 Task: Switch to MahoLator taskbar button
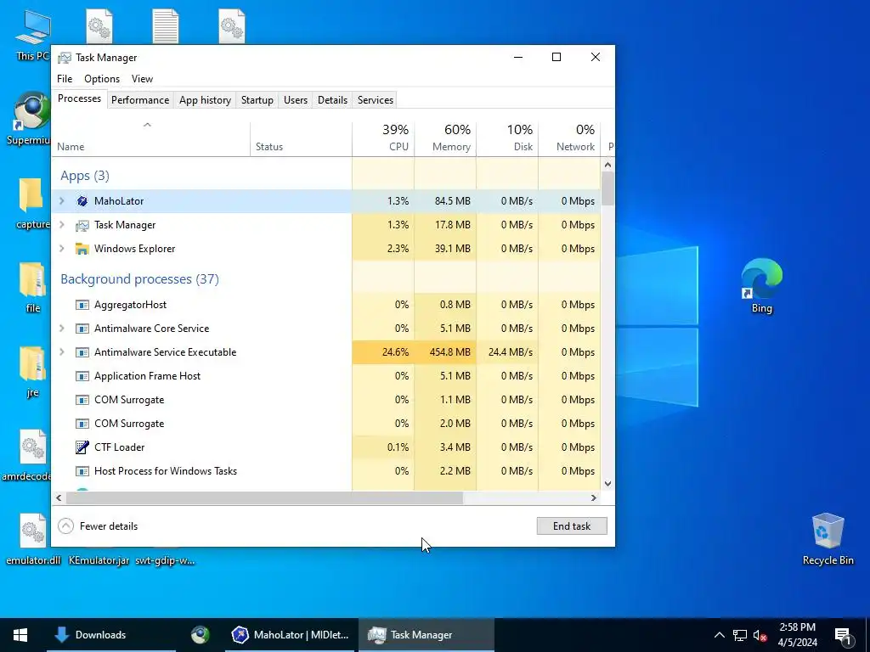[x=290, y=635]
